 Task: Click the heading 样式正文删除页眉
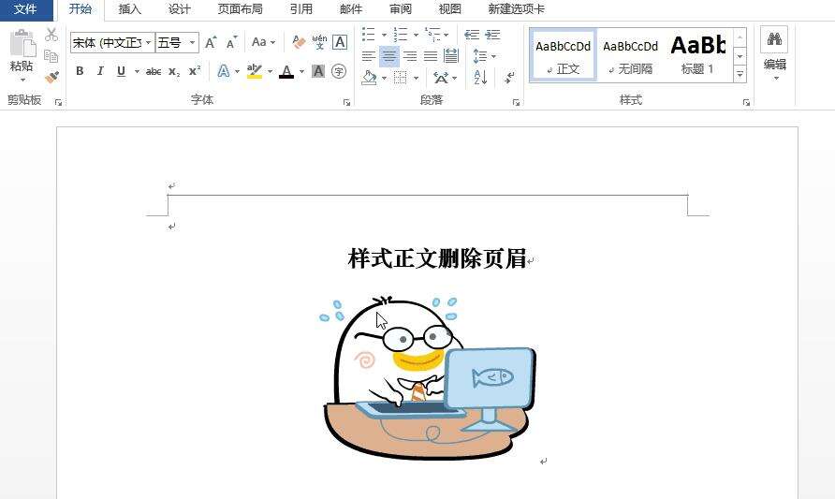pos(436,258)
